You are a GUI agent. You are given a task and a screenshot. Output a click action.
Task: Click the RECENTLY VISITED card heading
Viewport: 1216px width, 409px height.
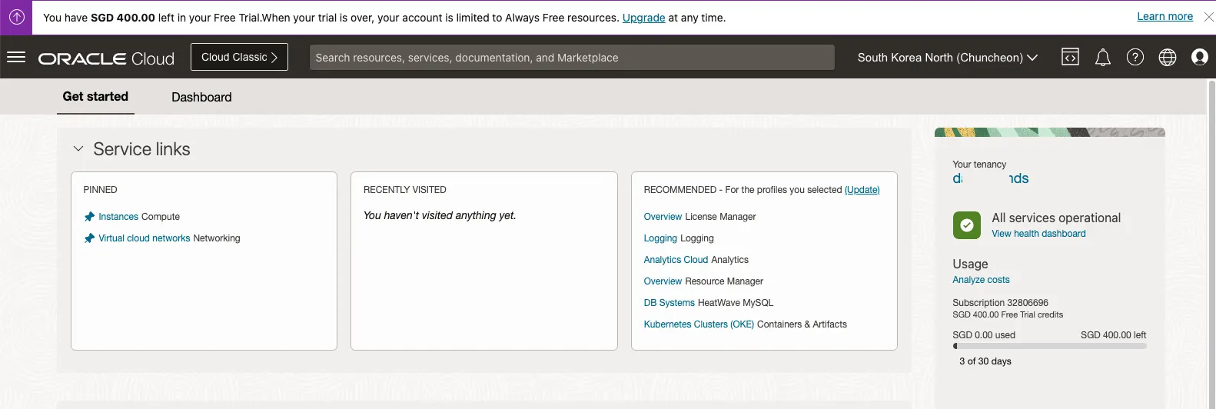point(404,190)
